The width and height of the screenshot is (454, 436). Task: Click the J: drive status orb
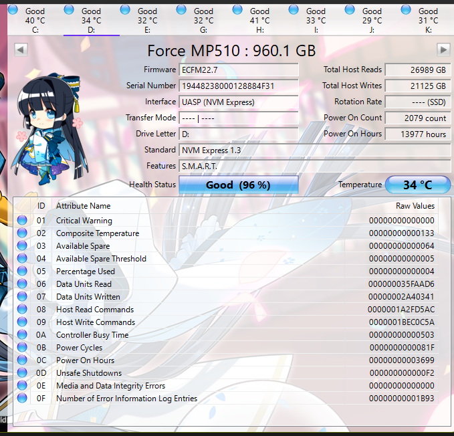click(x=350, y=9)
